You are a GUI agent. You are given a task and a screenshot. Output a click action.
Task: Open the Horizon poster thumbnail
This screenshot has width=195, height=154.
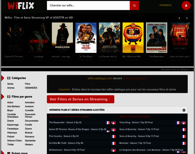(62, 38)
